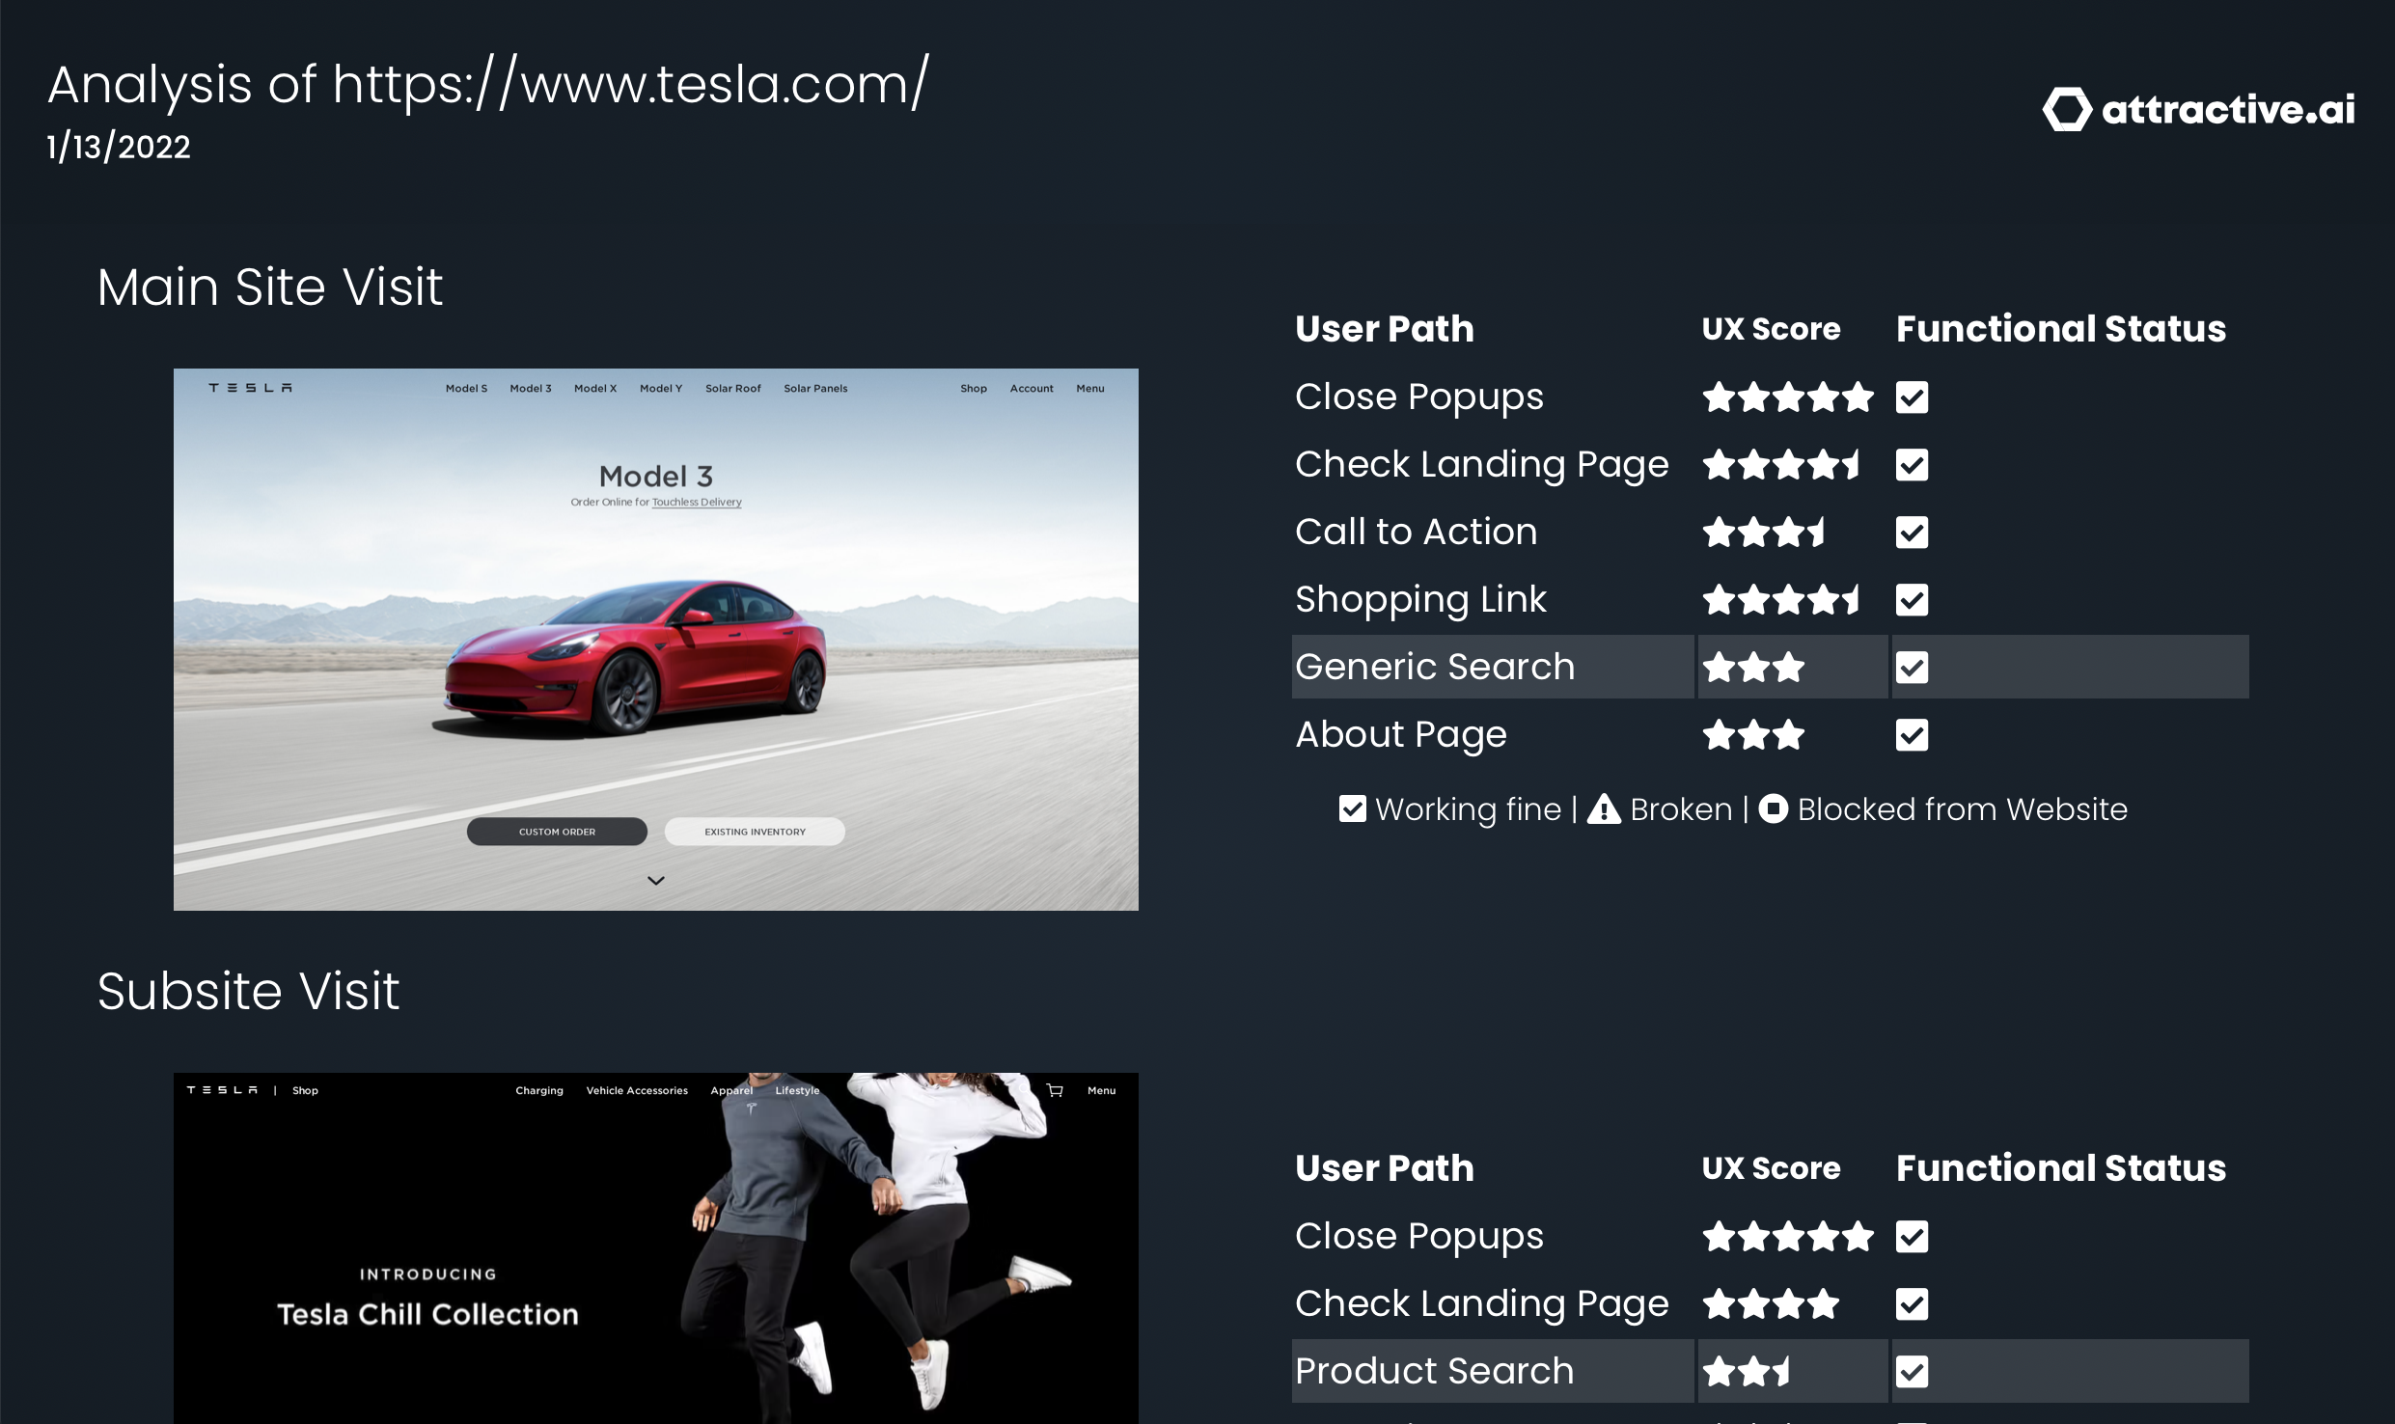Click the three-star rating for Generic Search
The height and width of the screenshot is (1424, 2395).
point(1753,668)
